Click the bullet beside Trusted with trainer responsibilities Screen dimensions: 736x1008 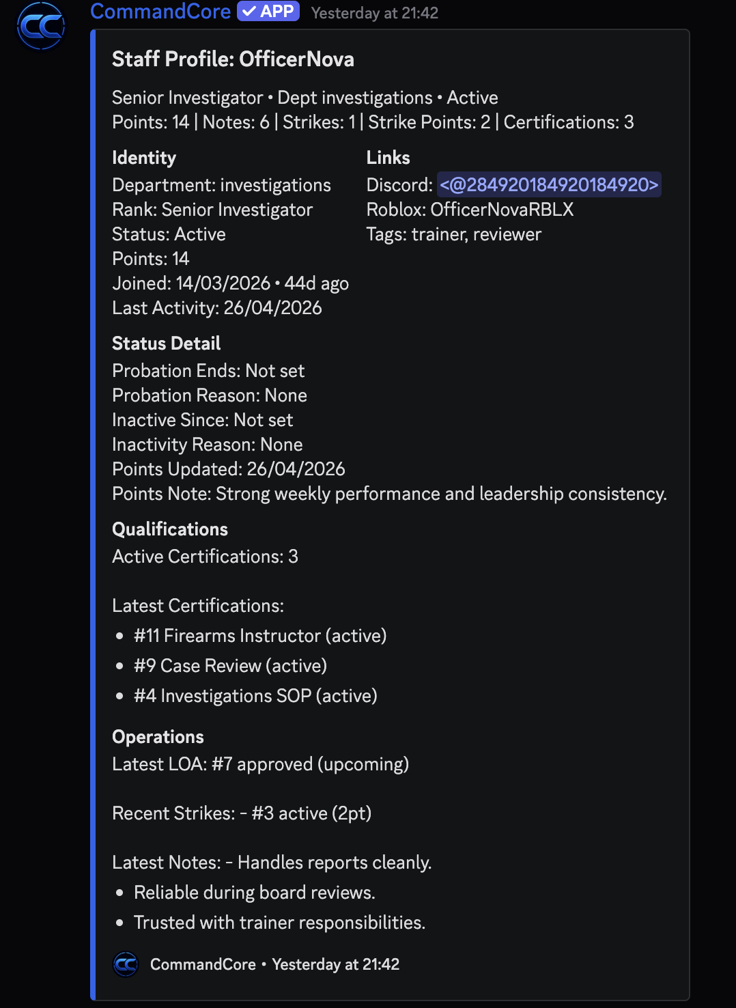click(120, 923)
